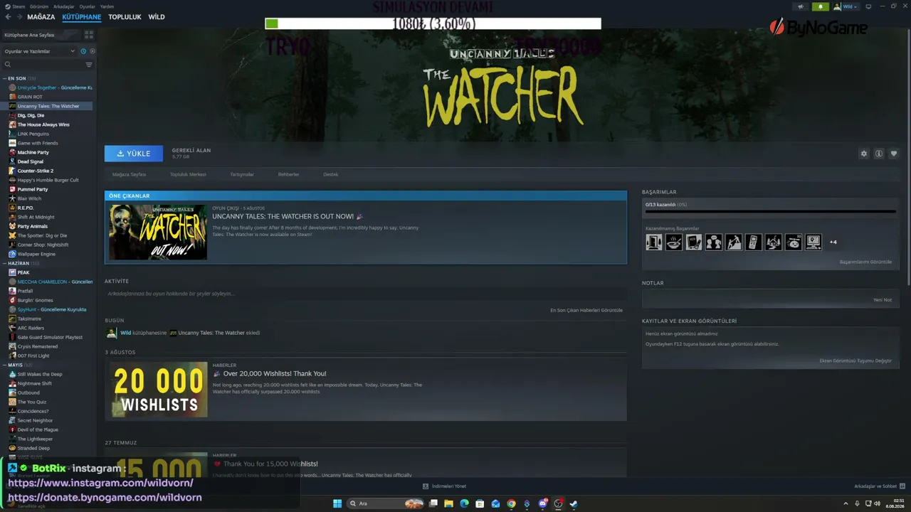This screenshot has width=911, height=512.
Task: Show the +4 more achievements
Action: point(833,242)
